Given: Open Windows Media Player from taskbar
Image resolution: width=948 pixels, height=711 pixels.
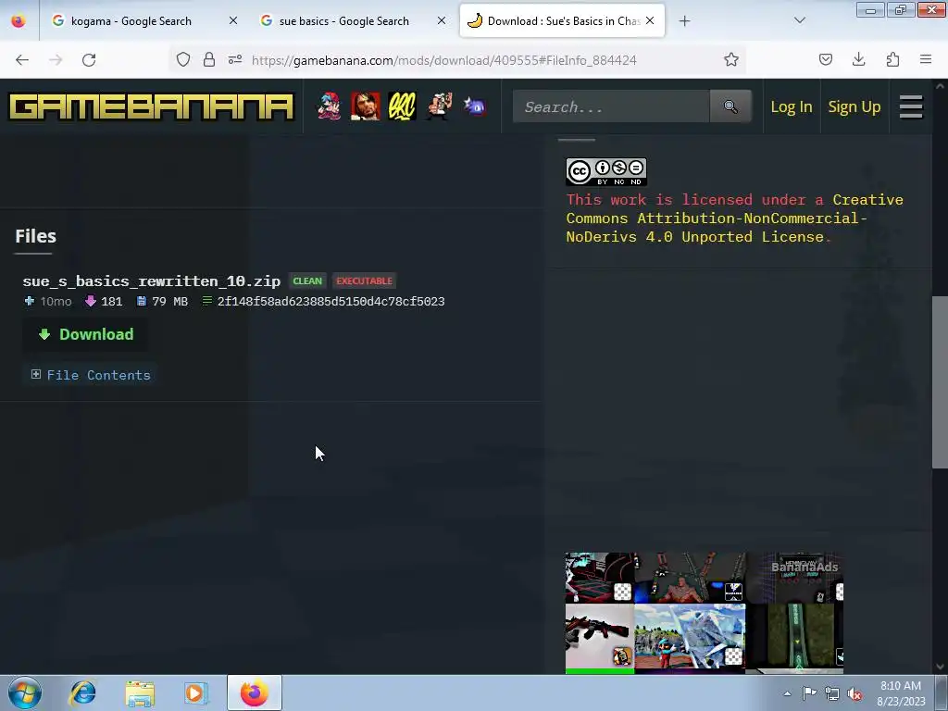Looking at the screenshot, I should (195, 692).
